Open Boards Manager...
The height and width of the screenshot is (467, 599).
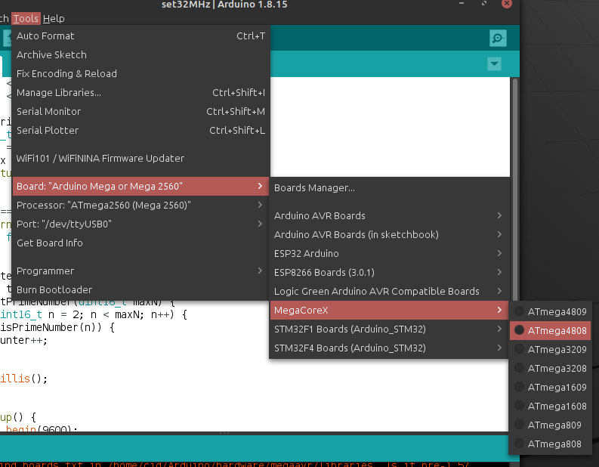tap(389, 187)
